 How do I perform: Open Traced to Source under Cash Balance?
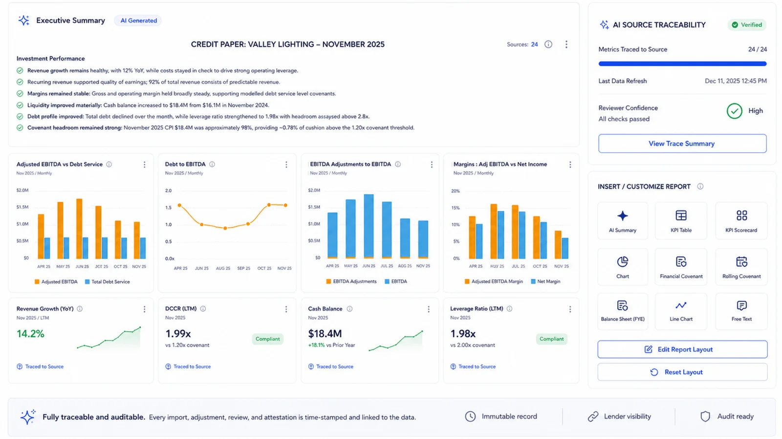pyautogui.click(x=331, y=366)
